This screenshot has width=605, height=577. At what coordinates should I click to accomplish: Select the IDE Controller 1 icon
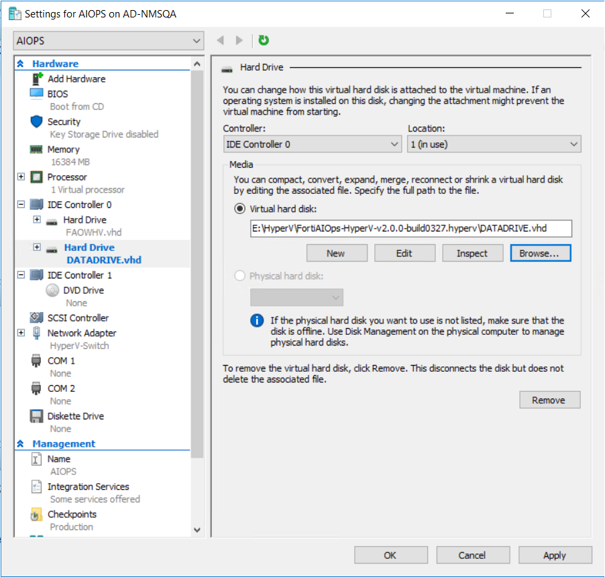click(37, 275)
